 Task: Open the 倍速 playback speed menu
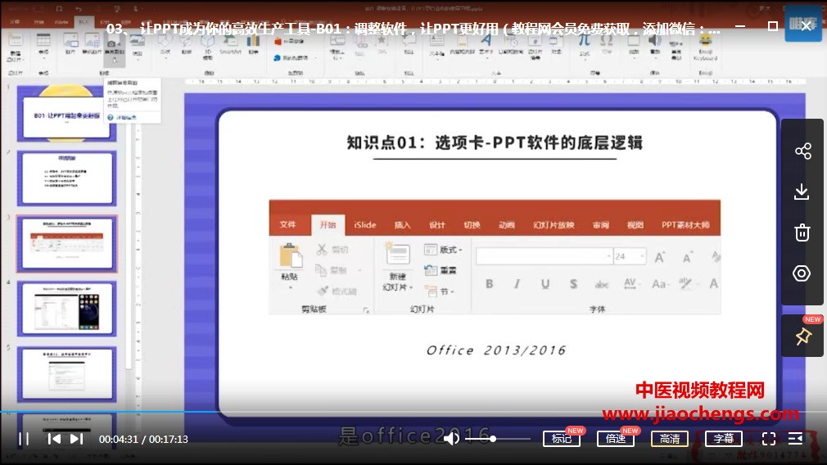616,439
